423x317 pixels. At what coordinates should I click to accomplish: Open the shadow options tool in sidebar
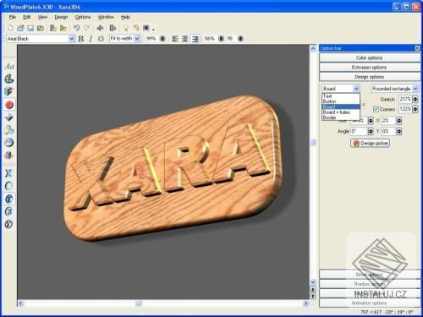point(9,129)
